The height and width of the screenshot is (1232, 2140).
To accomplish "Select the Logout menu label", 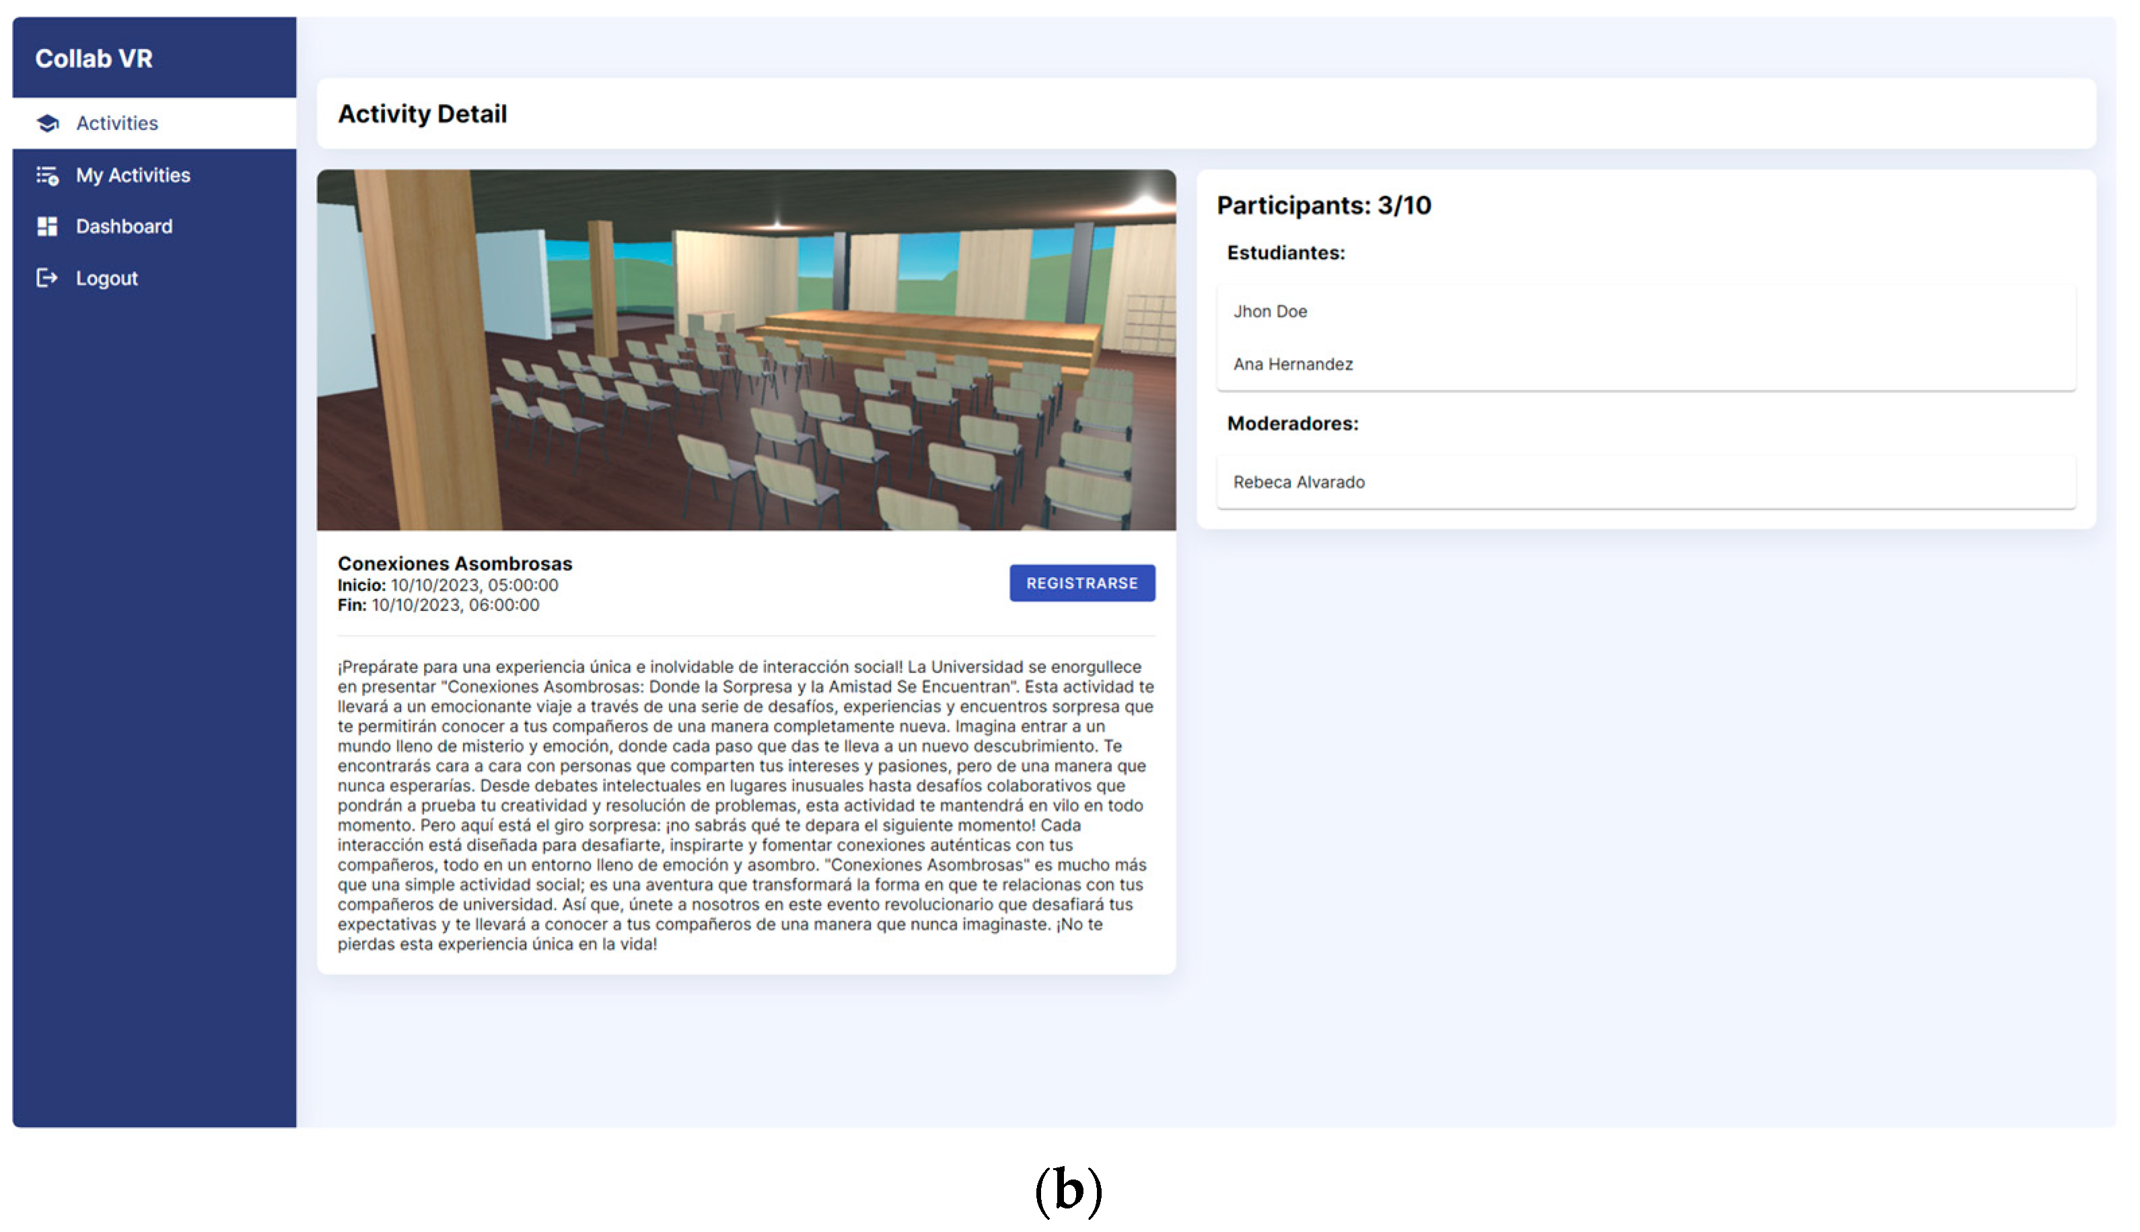I will tap(106, 279).
